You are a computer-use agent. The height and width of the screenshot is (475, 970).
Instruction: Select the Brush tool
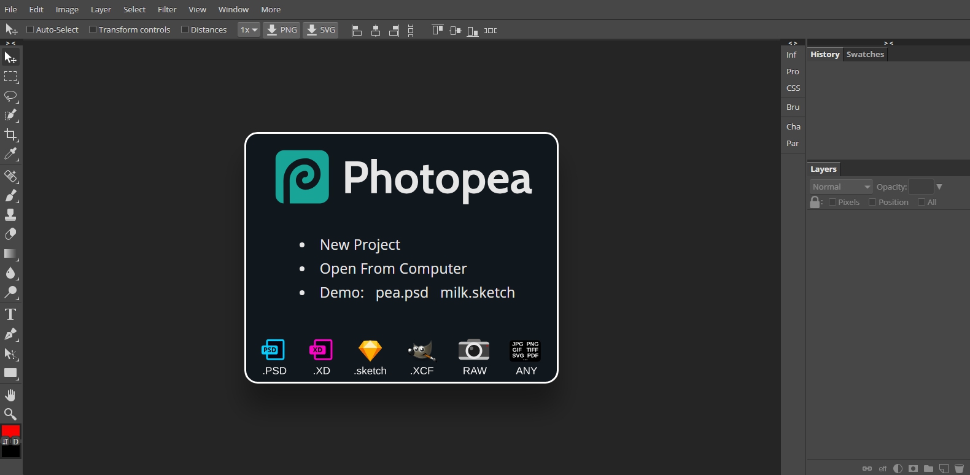pyautogui.click(x=10, y=196)
